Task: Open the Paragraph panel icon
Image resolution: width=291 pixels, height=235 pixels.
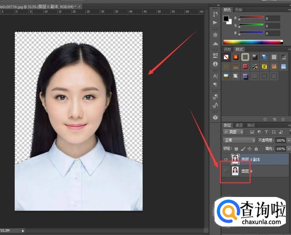Action: [215, 85]
